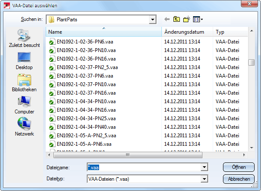The image size is (261, 191).
Task: Click the Abbrechen button
Action: pos(239,179)
